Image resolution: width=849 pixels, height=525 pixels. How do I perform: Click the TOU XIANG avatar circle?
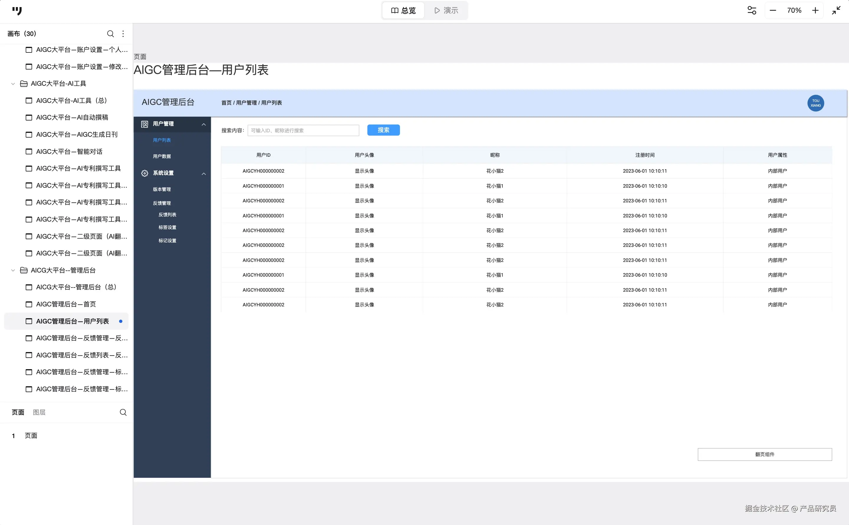click(815, 103)
